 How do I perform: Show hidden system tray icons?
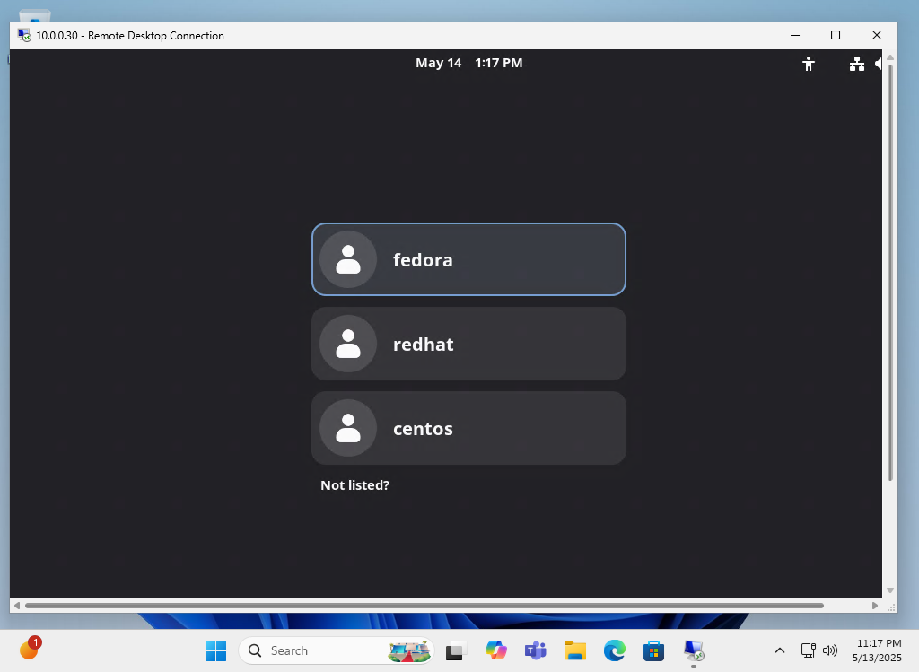[780, 650]
